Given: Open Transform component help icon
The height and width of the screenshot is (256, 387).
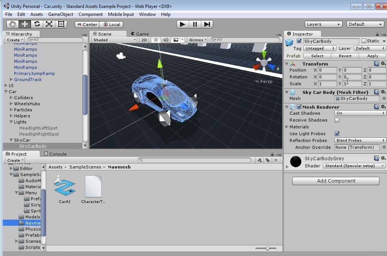Looking at the screenshot, I should [376, 64].
